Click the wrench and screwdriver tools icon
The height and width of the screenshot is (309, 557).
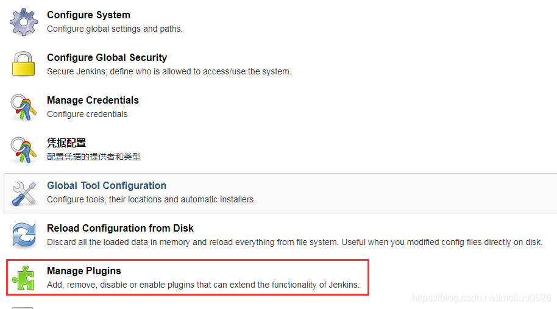coord(23,194)
